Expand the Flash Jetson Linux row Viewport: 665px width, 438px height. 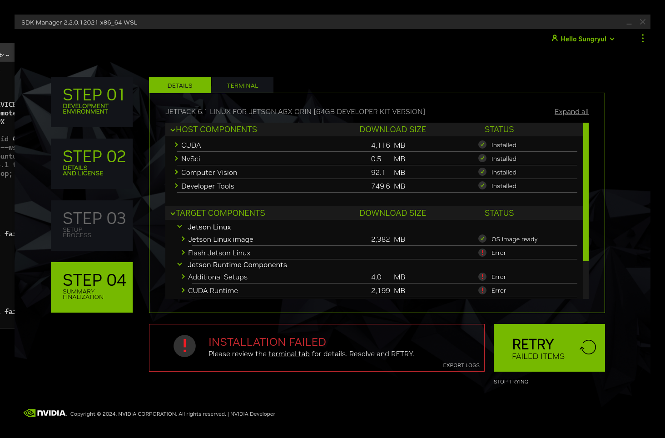pos(183,253)
